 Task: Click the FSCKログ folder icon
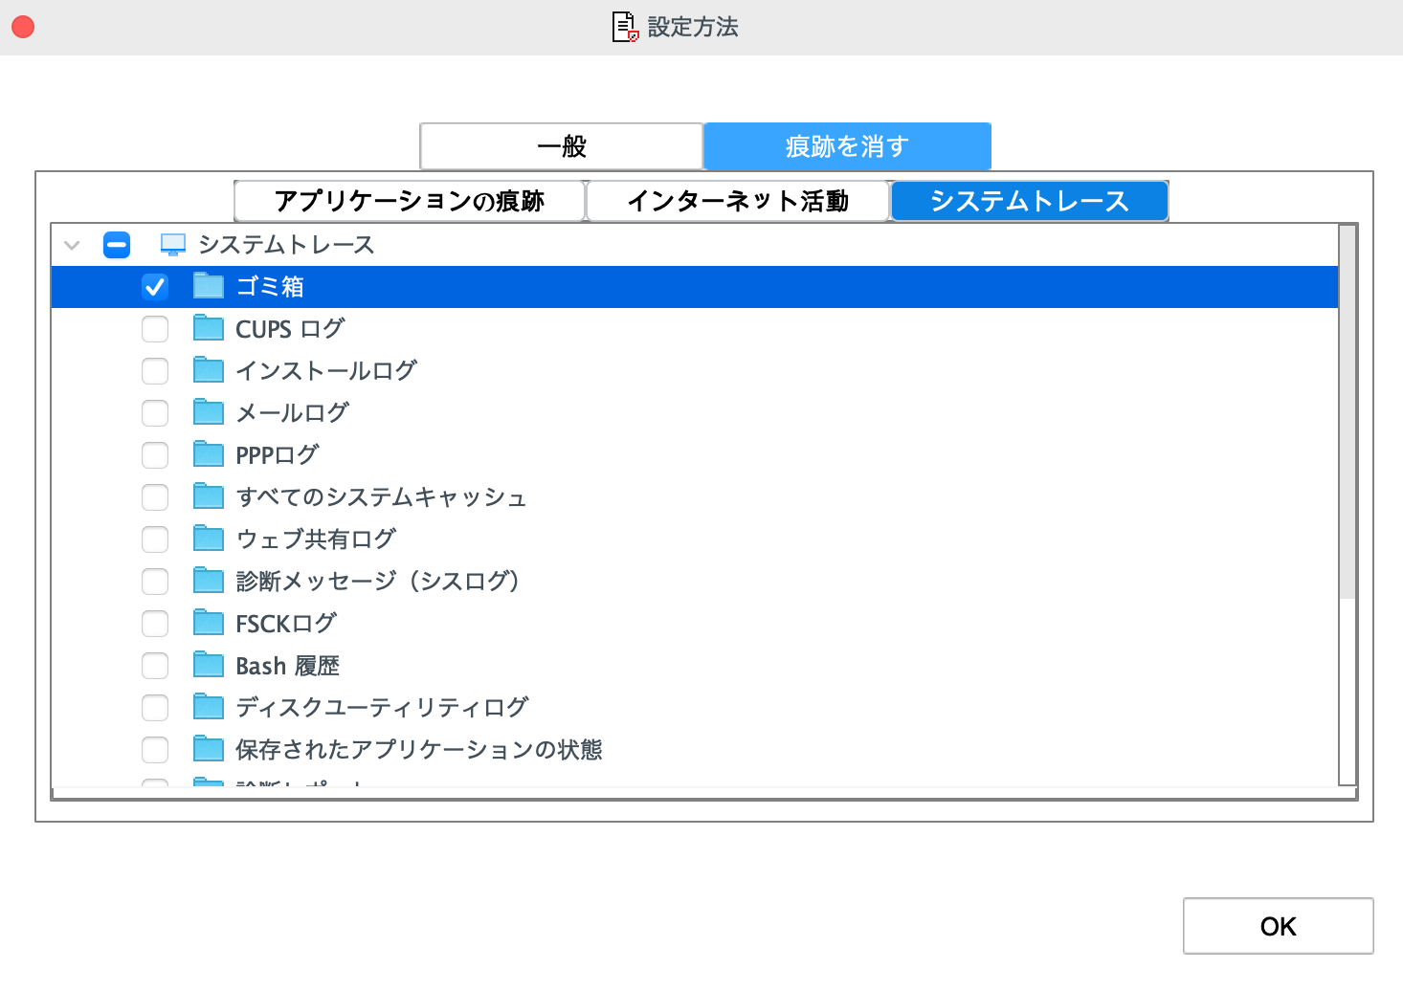coord(209,623)
